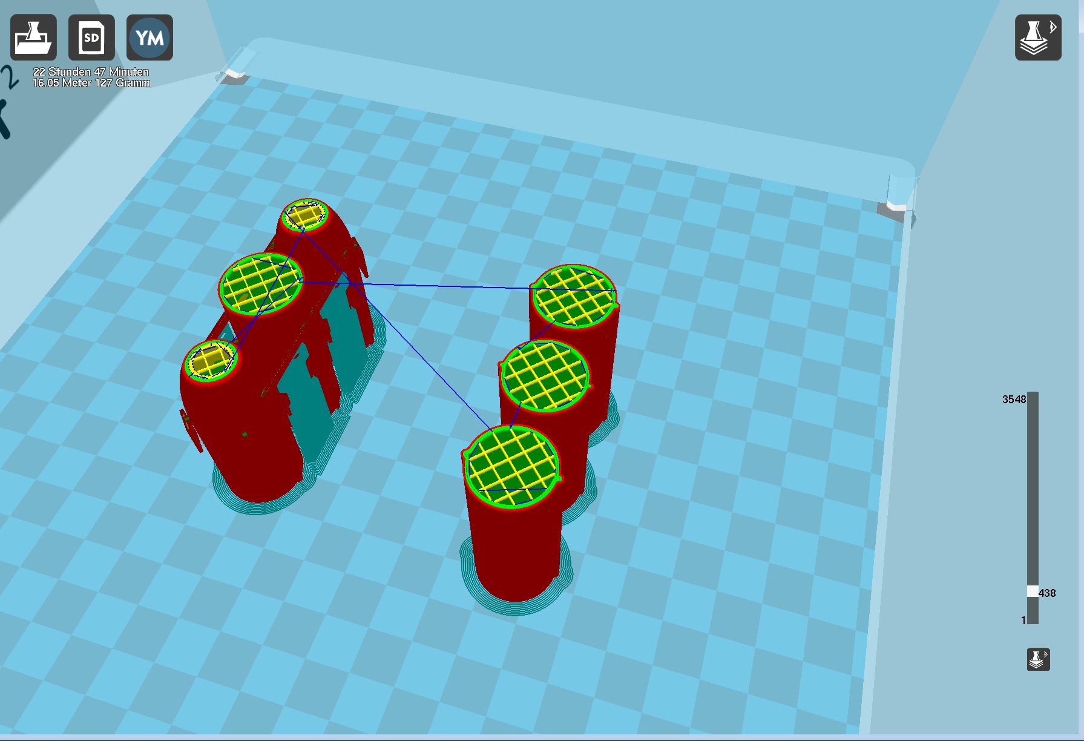
Task: Select the middle right cylinder's grid top
Action: pos(545,375)
